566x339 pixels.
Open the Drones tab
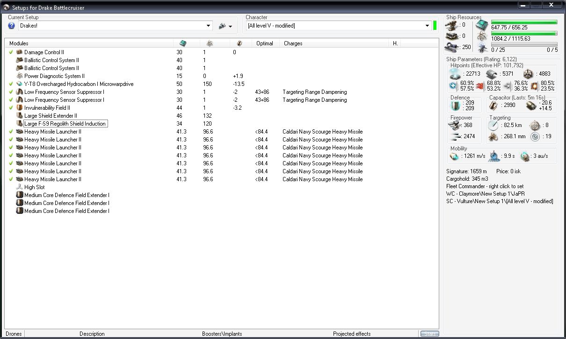[x=13, y=334]
